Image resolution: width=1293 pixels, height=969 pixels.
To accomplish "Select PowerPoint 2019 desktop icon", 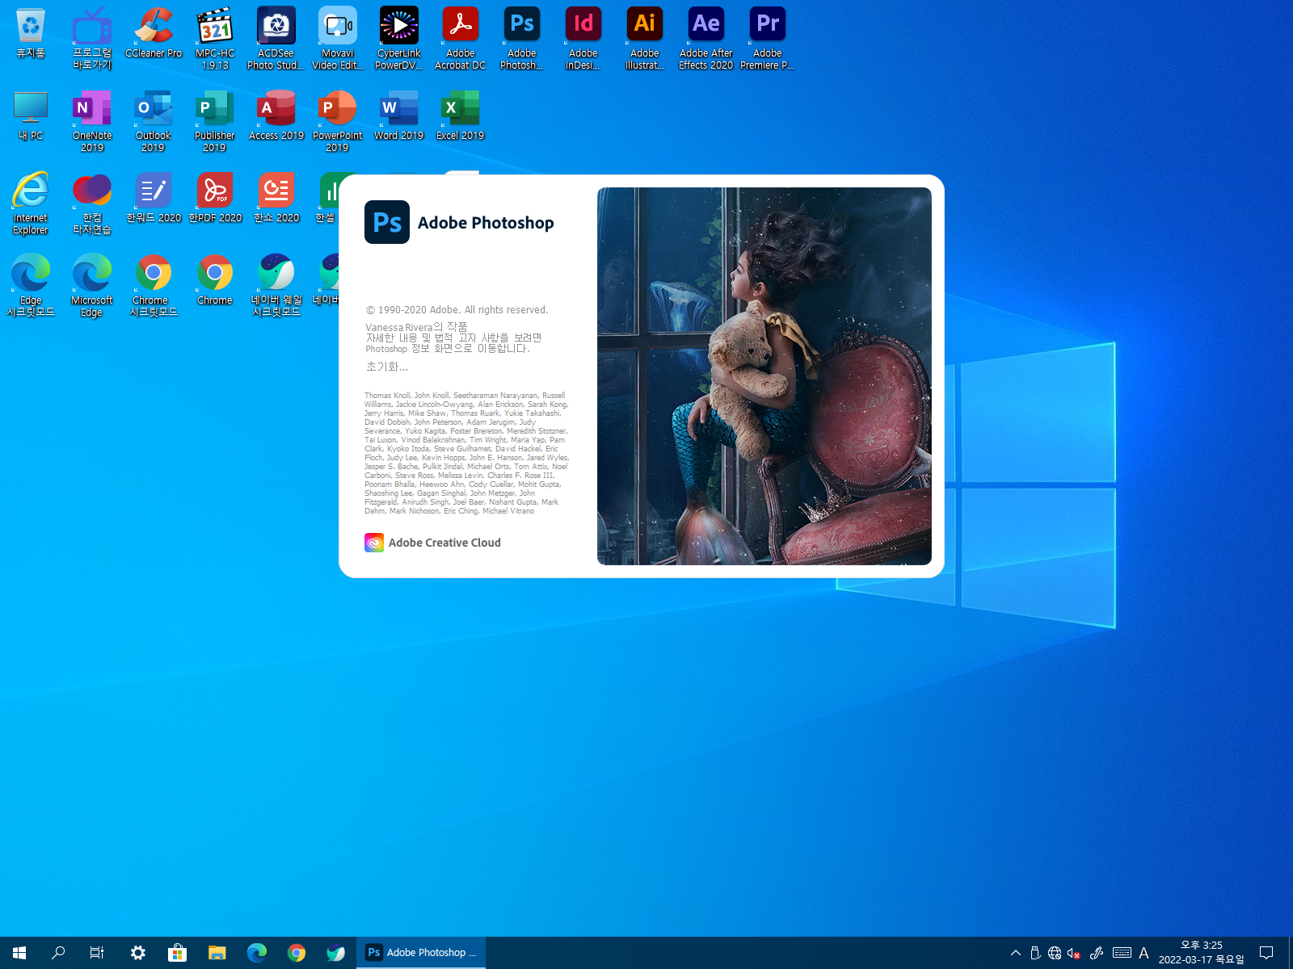I will pyautogui.click(x=338, y=121).
